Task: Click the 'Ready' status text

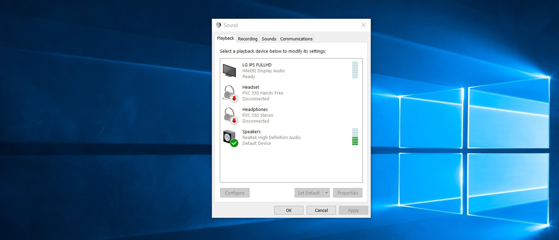Action: (x=249, y=77)
